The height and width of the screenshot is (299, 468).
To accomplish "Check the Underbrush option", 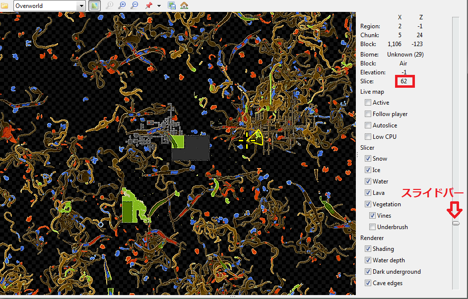I will [372, 227].
